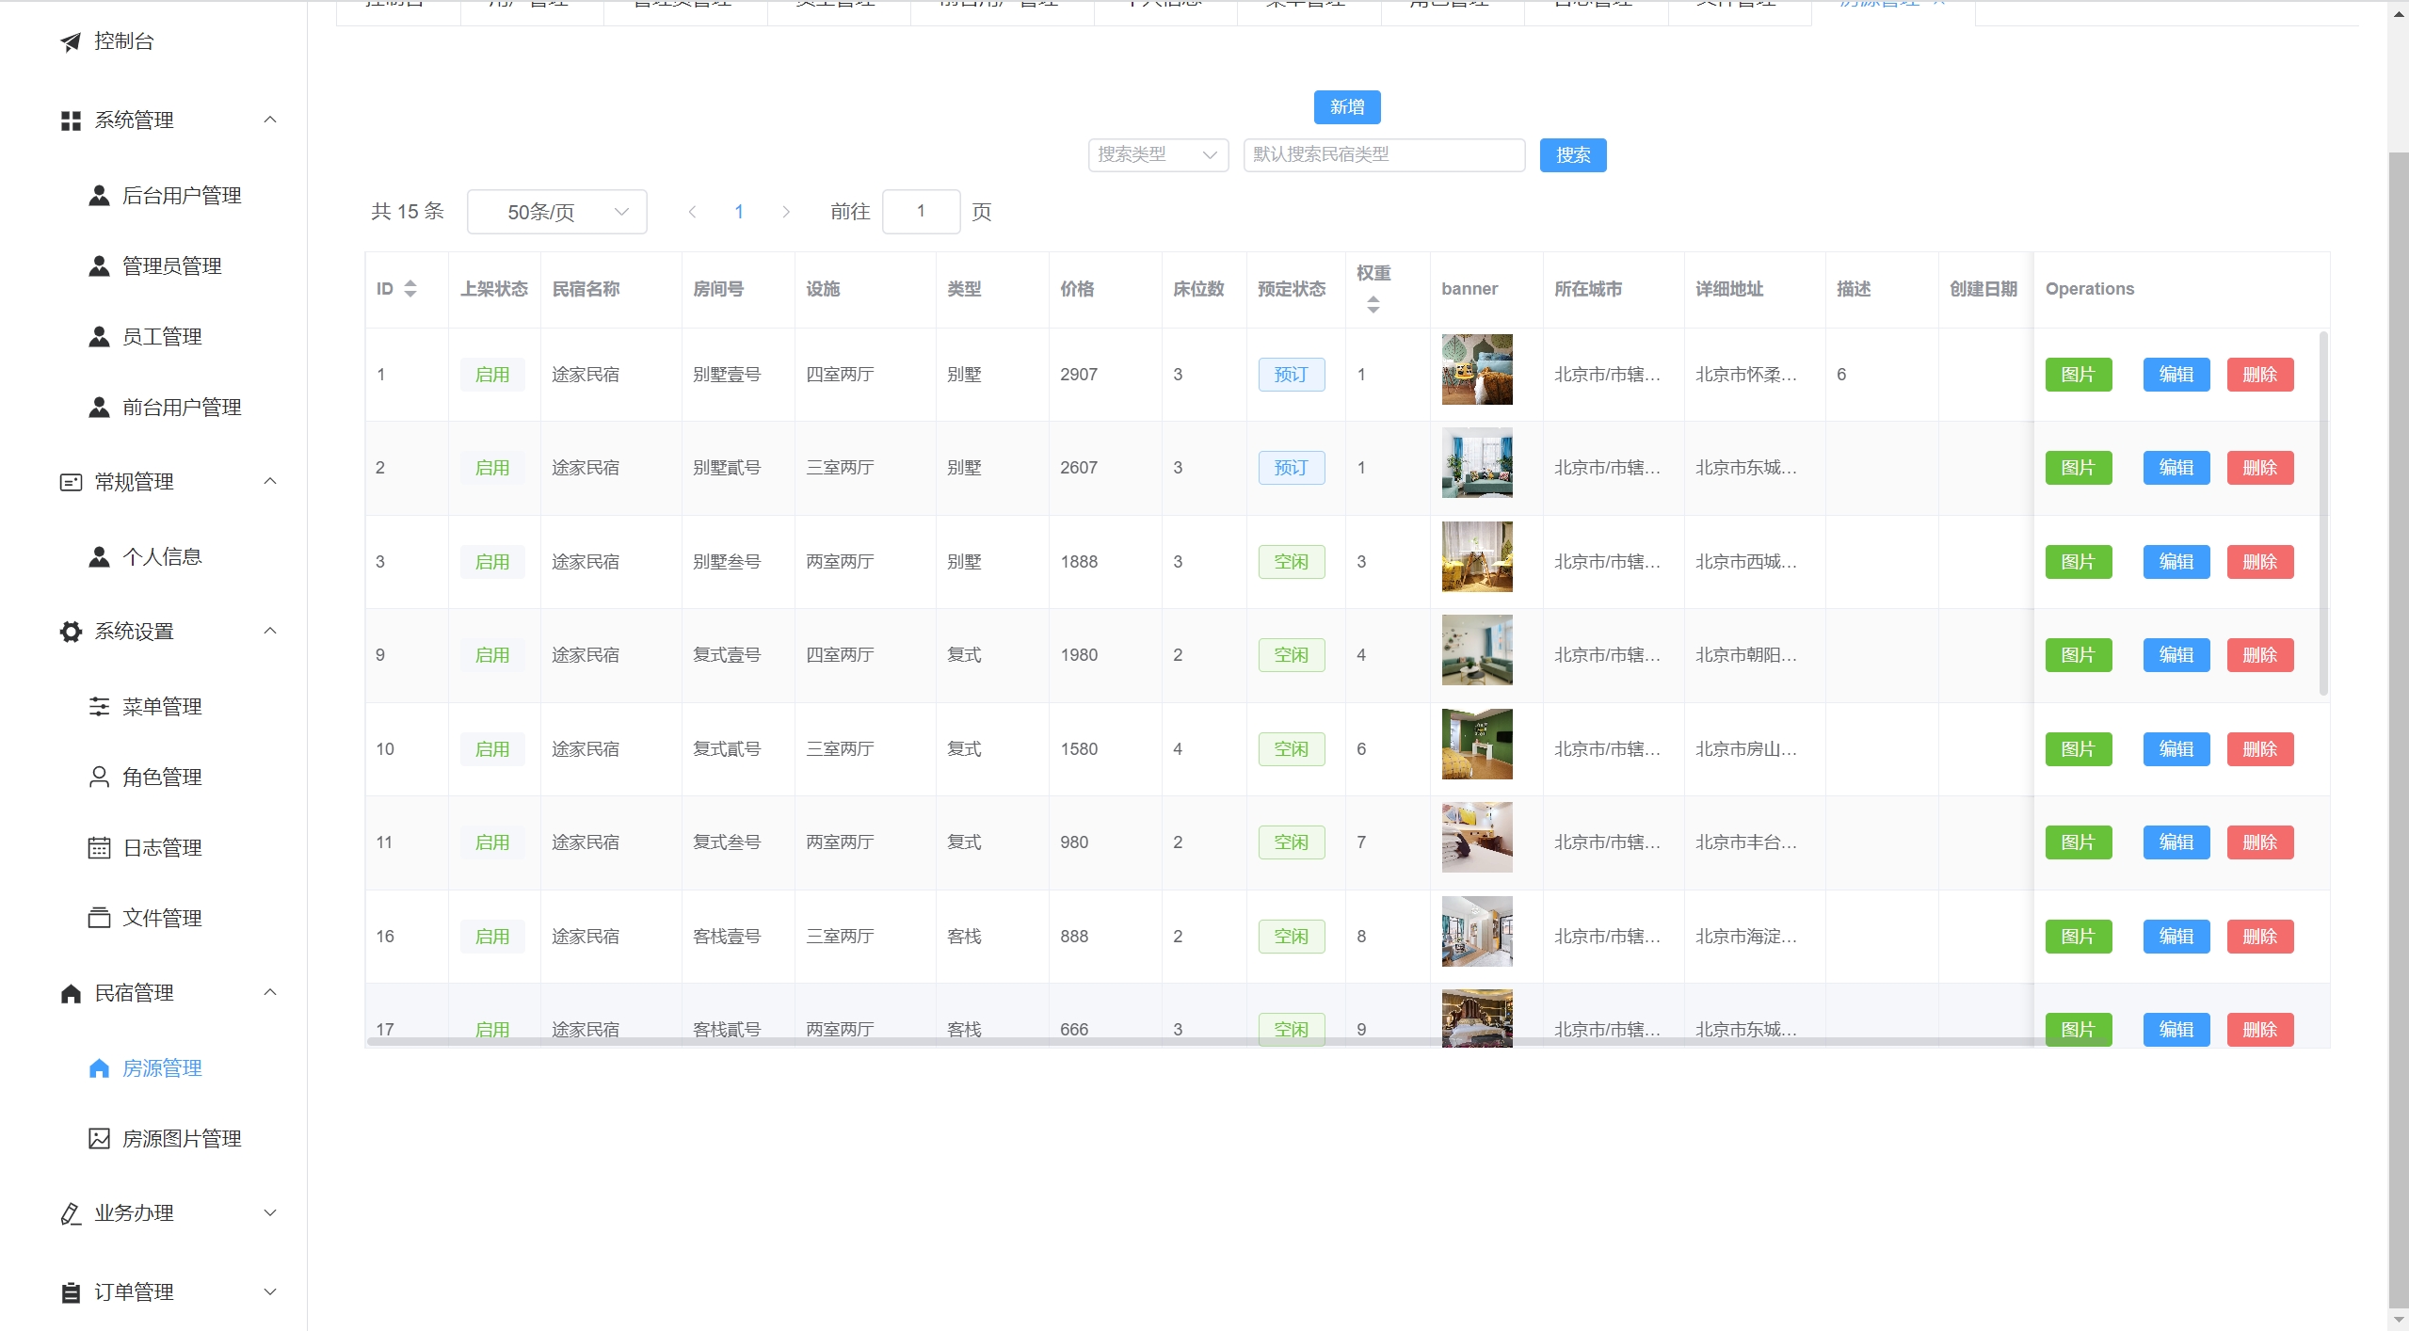
Task: Click the gear icon beside 系统设置
Action: 71,632
